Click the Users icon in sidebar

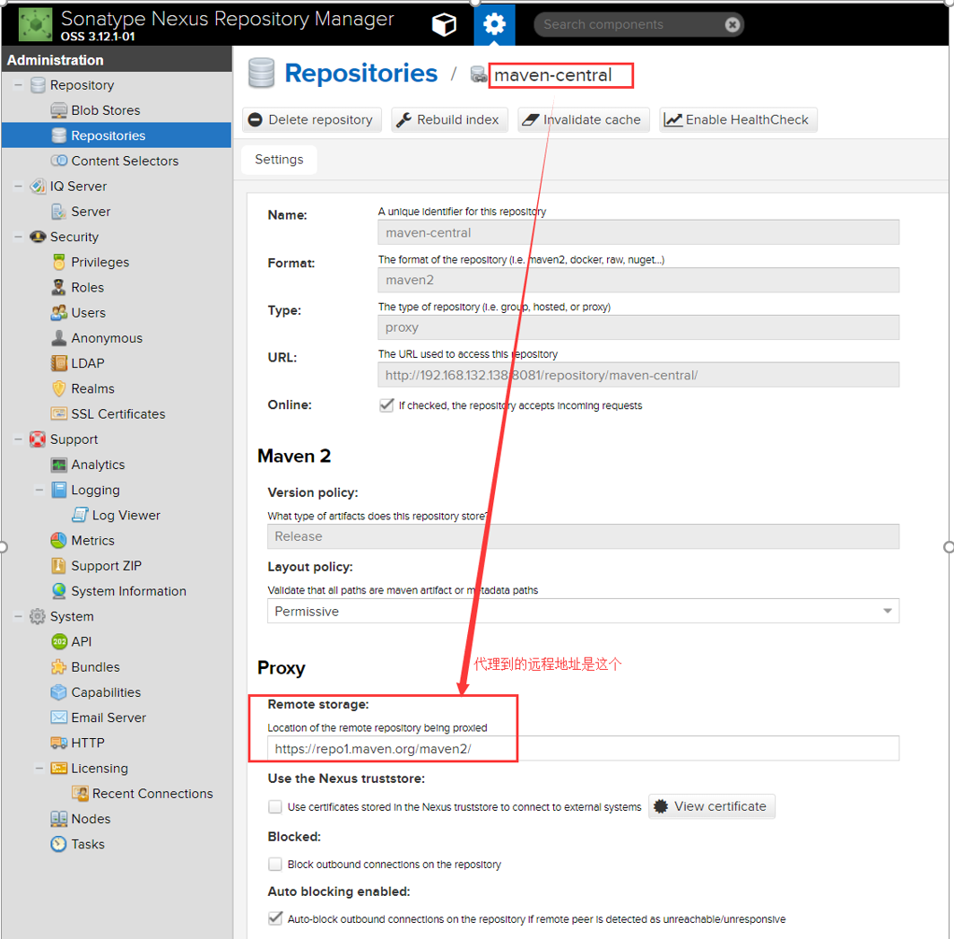59,313
